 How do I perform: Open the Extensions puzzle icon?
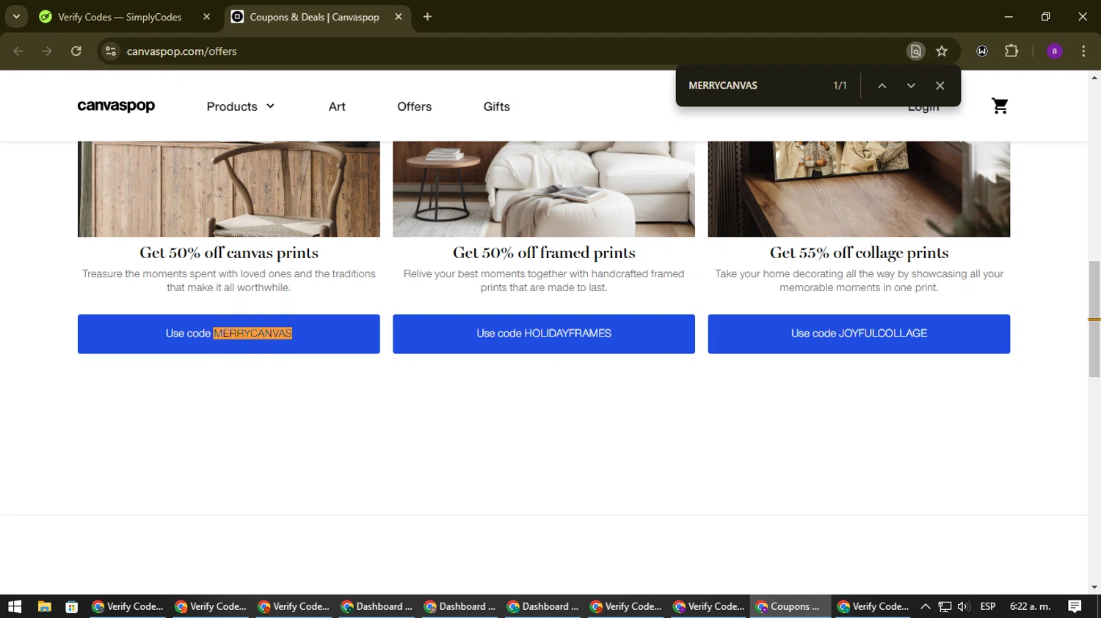[x=1011, y=51]
